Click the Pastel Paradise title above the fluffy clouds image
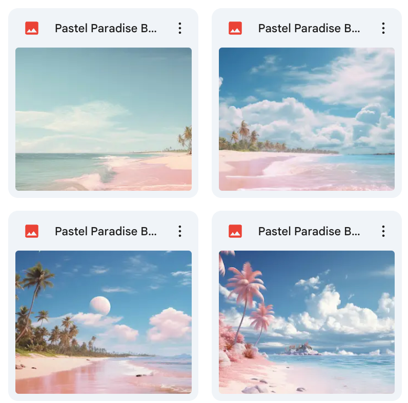This screenshot has width=408, height=403. point(309,28)
